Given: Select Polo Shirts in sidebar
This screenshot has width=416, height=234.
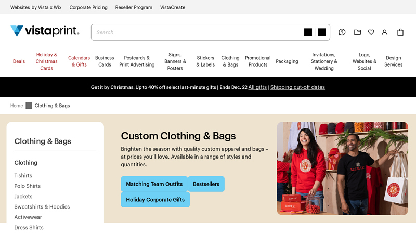Looking at the screenshot, I should [28, 186].
